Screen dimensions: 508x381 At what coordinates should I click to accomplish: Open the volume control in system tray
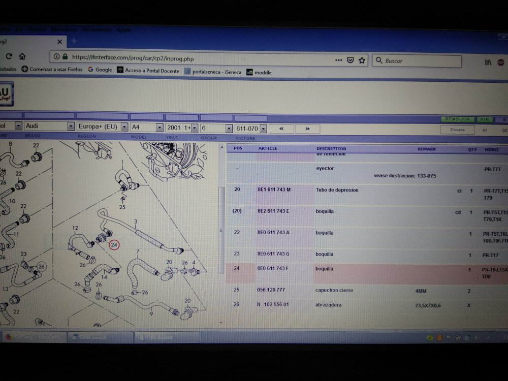click(x=477, y=338)
